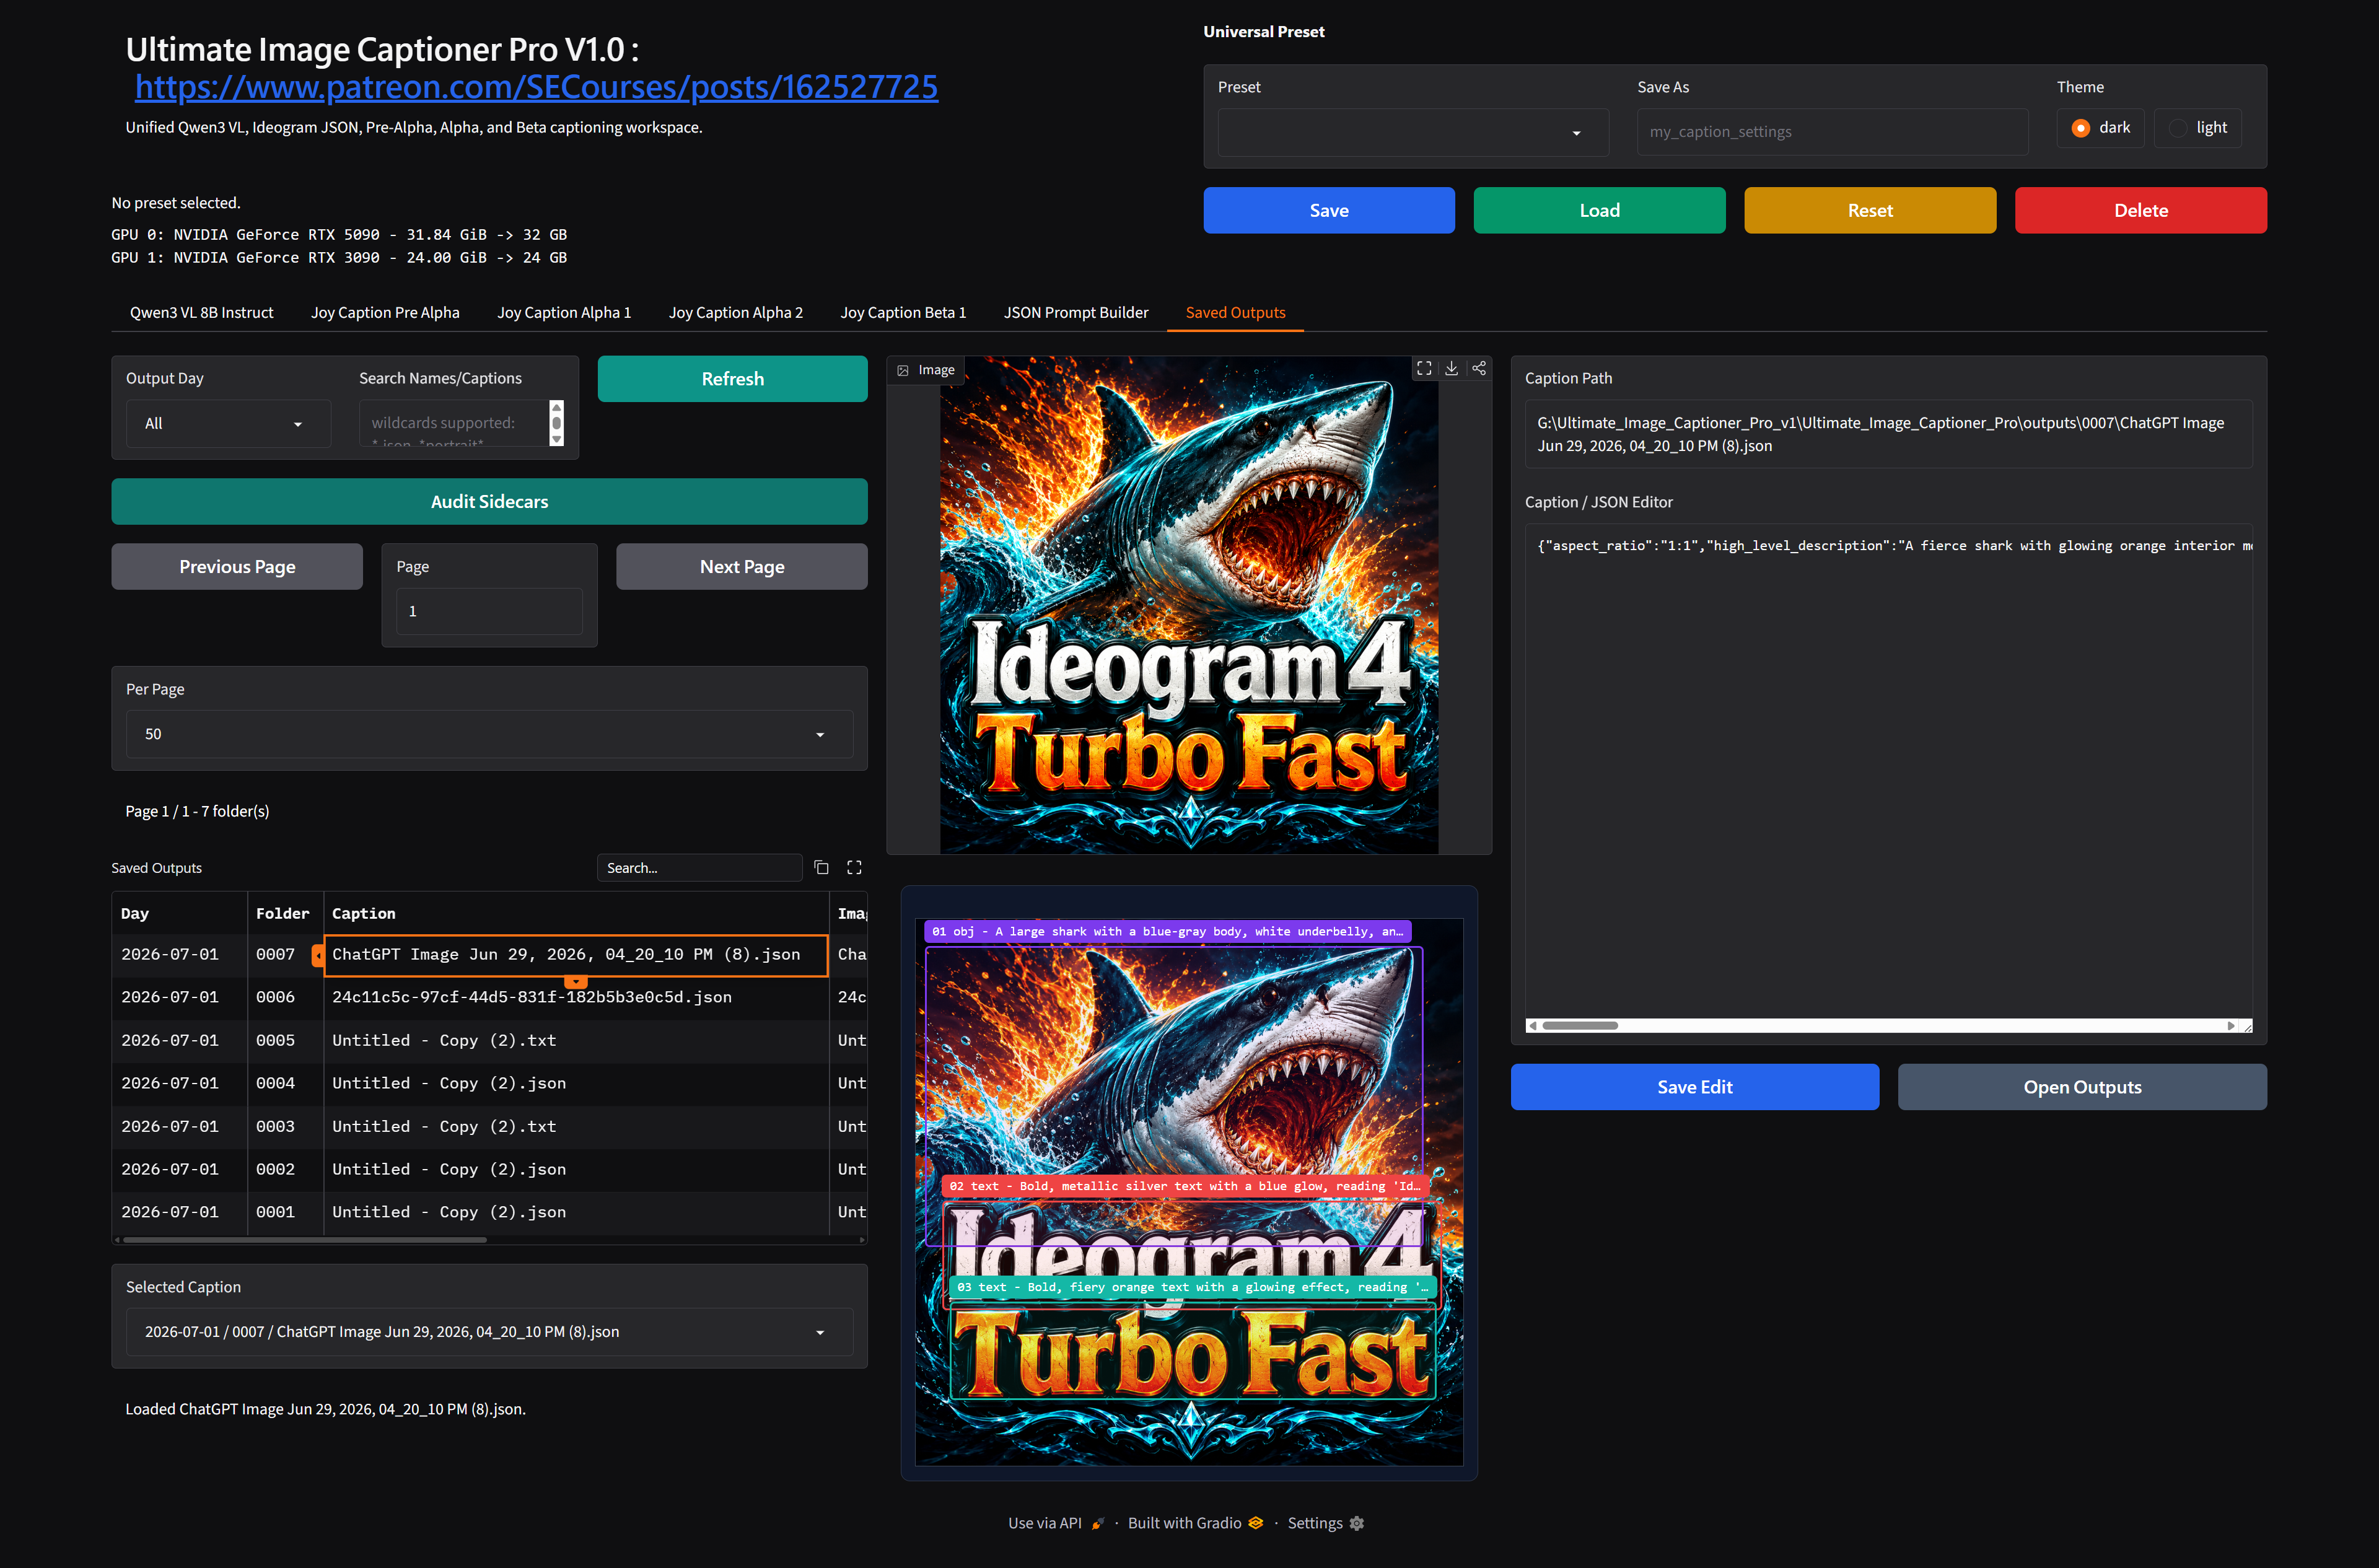Click the shark image preview
2379x1568 pixels.
pos(1189,605)
